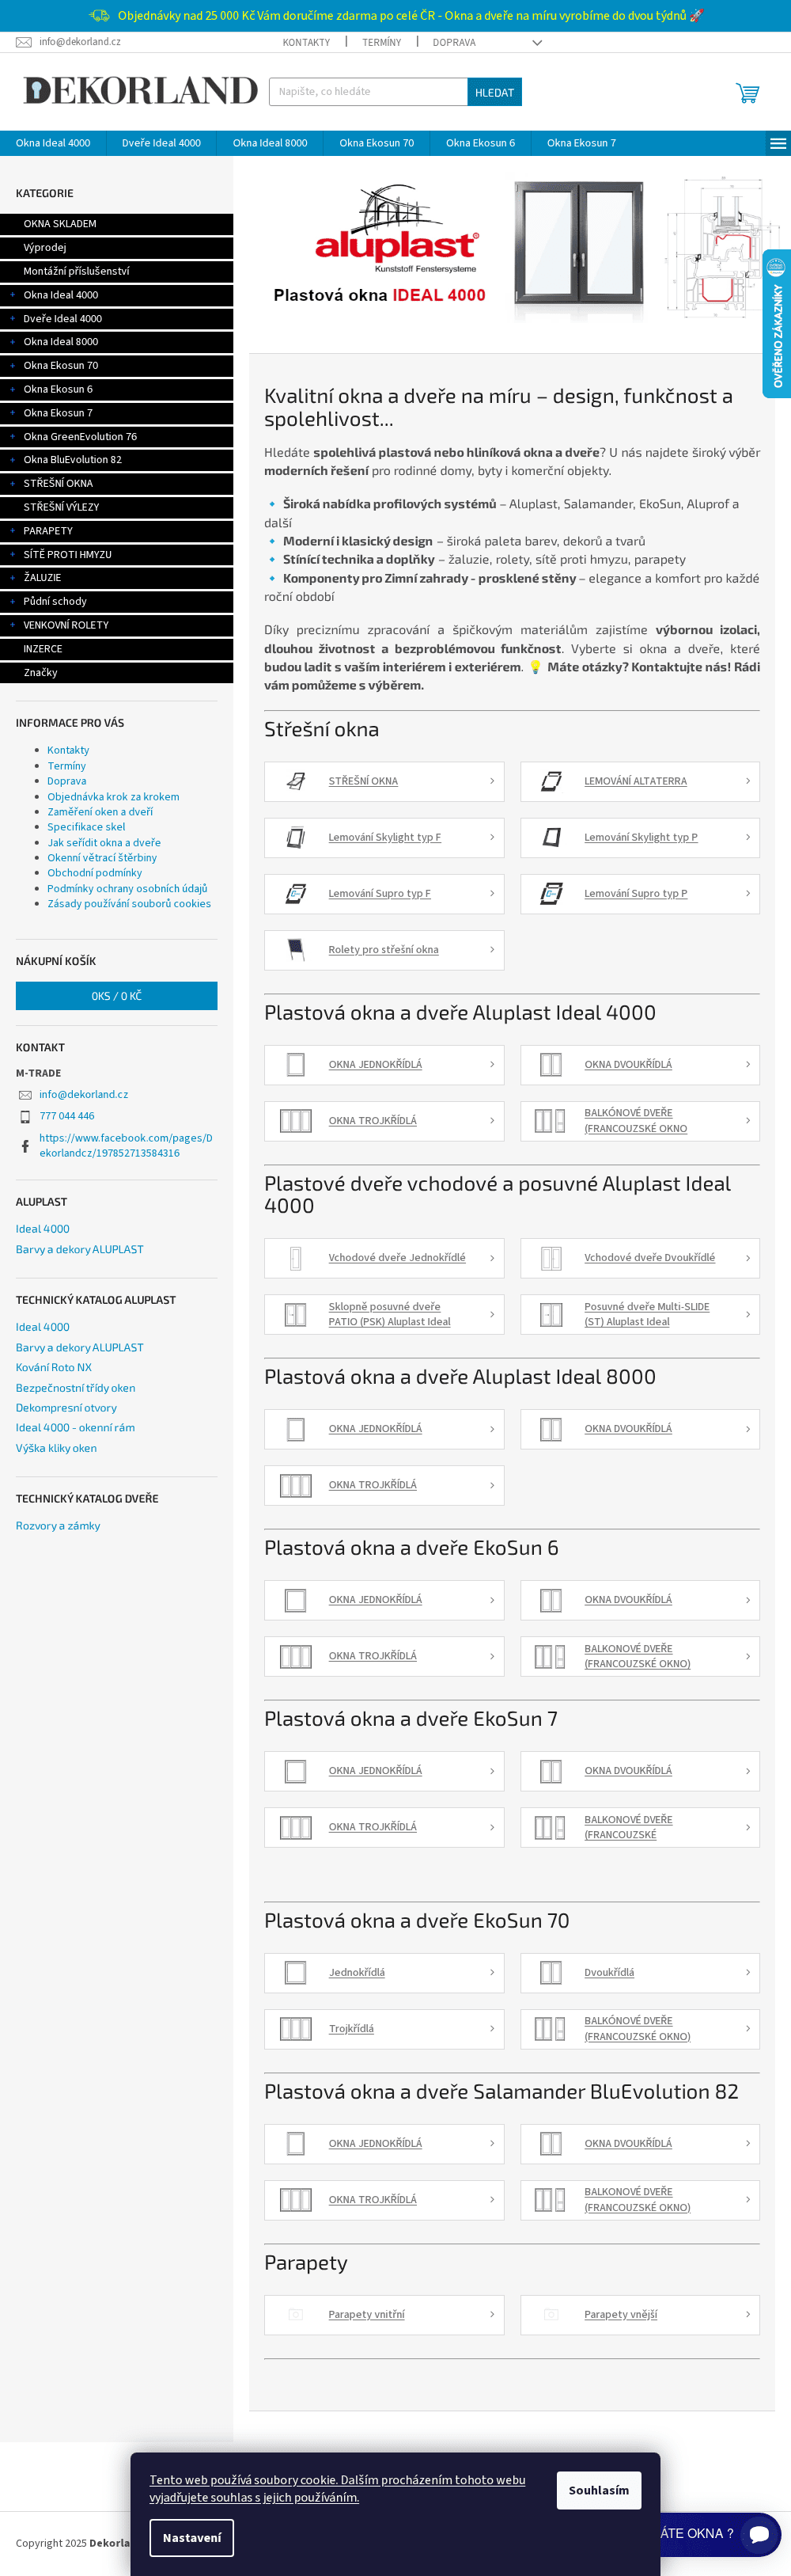Expand the ŽALUZIE sidebar category
Screen dimensions: 791x2576
[12, 578]
